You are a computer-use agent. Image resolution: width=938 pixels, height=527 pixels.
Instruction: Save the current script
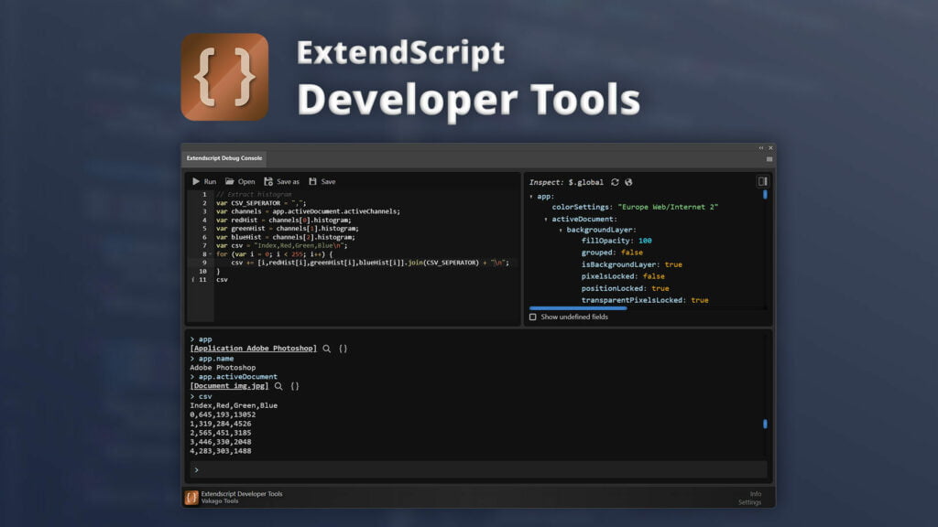[322, 181]
